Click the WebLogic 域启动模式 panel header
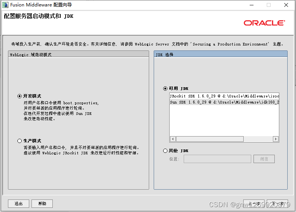Screen dimensions: 296x212 tap(79, 54)
